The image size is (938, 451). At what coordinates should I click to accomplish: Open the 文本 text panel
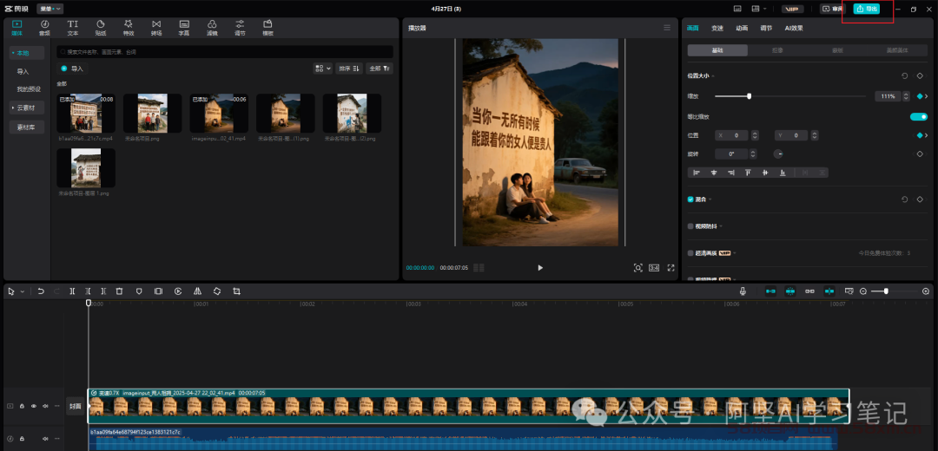click(x=72, y=28)
